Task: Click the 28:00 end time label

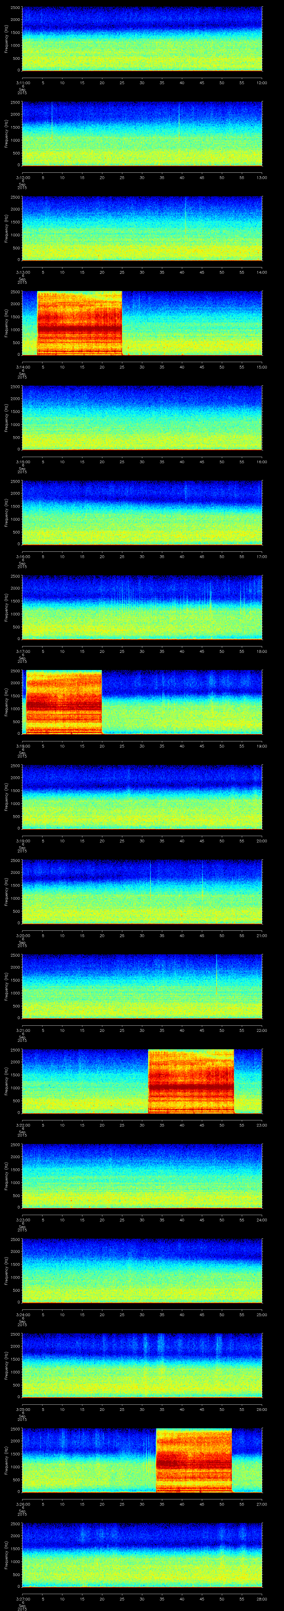Action: click(x=262, y=1598)
